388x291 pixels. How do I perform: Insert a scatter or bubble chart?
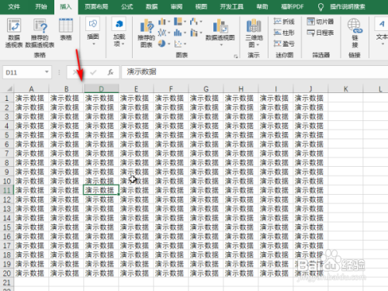click(x=179, y=43)
